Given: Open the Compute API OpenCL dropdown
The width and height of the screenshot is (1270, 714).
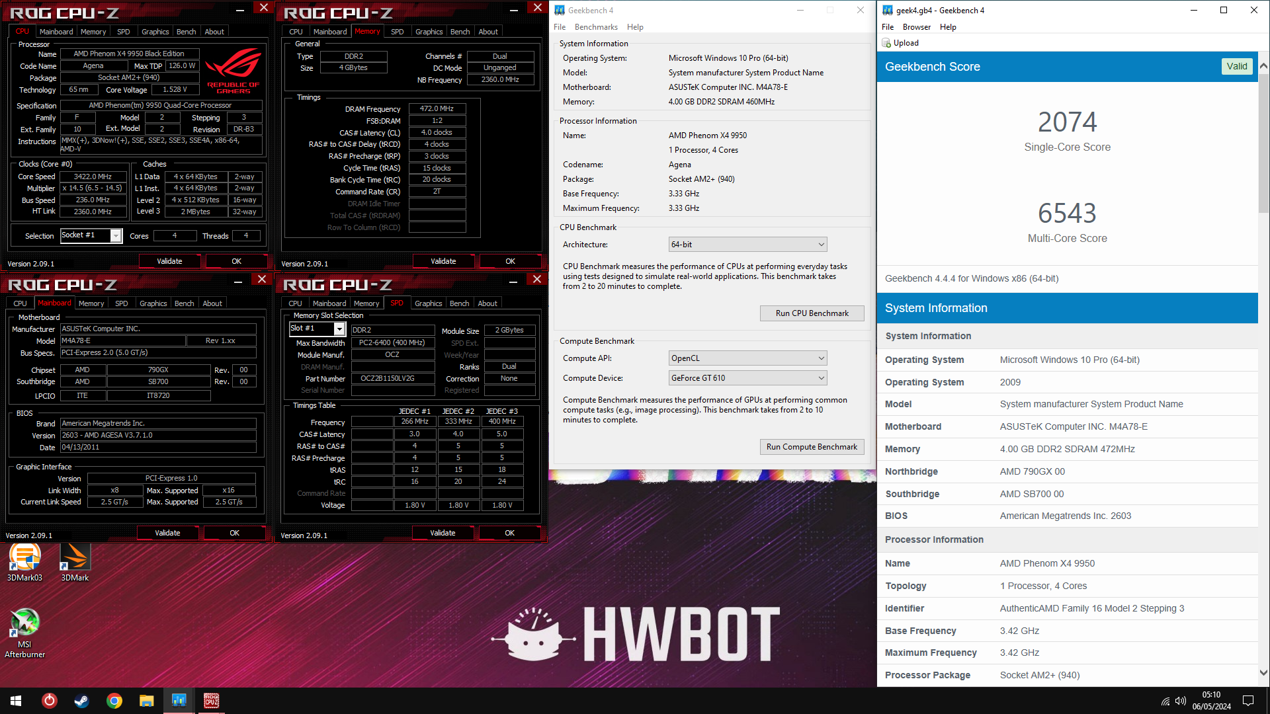Looking at the screenshot, I should (747, 358).
